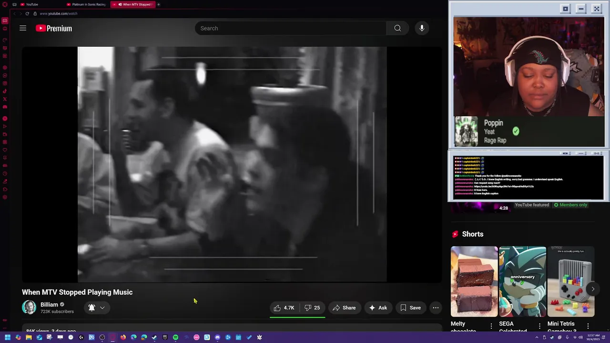Screen dimensions: 610x343
Task: Open the Opera GX main menu icon
Action: tap(5, 4)
